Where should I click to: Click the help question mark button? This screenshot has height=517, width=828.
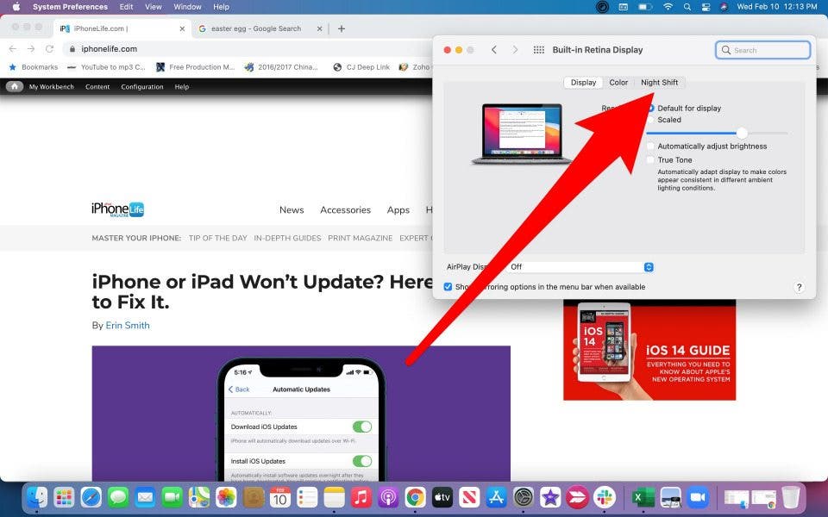pos(799,287)
